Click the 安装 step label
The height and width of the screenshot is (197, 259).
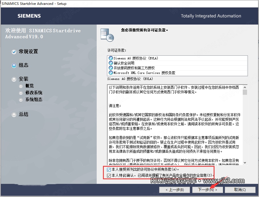tap(23, 79)
